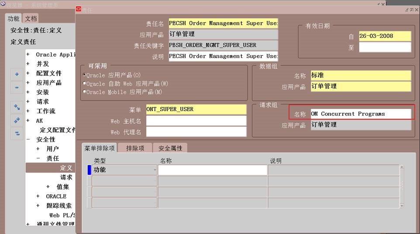Image resolution: width=420 pixels, height=234 pixels.
Task: Expand the top-level 请求 tree node
Action: pyautogui.click(x=28, y=102)
